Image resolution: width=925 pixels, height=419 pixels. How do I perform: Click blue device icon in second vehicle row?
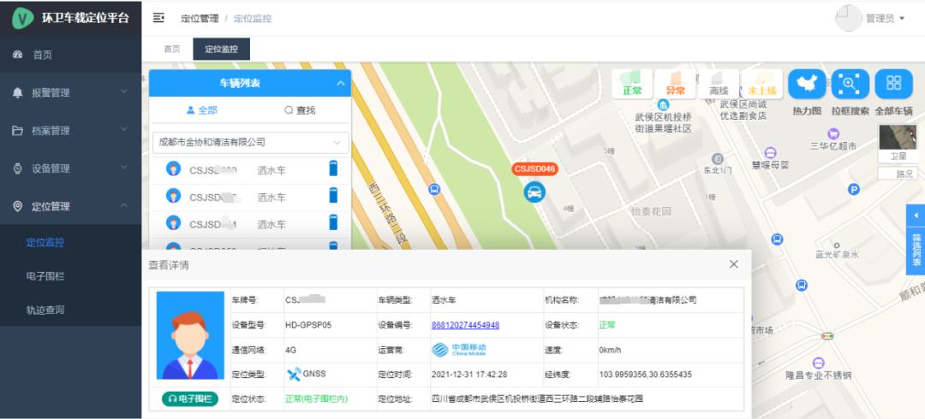click(333, 195)
